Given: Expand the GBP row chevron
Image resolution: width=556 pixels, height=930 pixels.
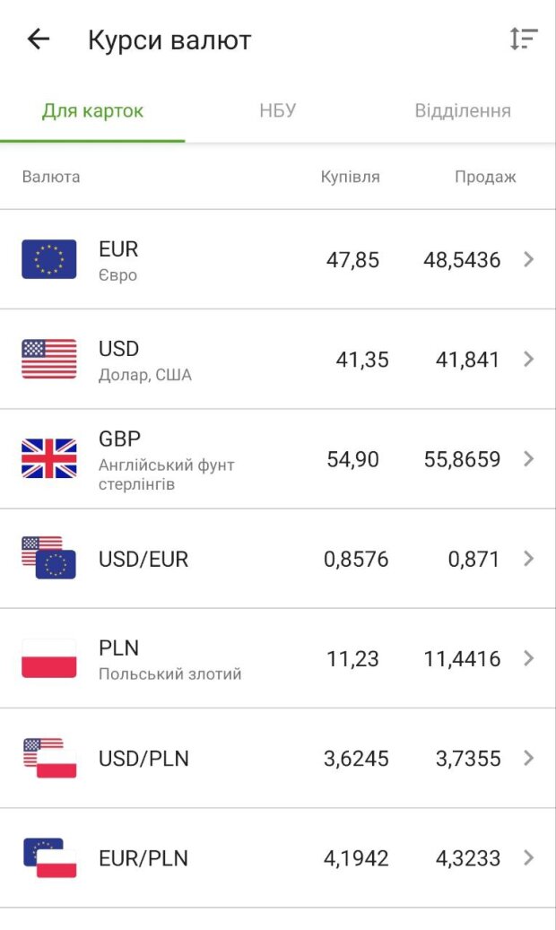Looking at the screenshot, I should [x=529, y=459].
